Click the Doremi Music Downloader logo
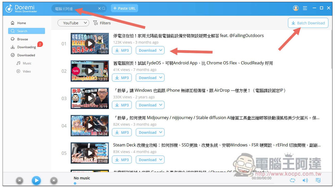This screenshot has height=188, width=335. (21, 8)
